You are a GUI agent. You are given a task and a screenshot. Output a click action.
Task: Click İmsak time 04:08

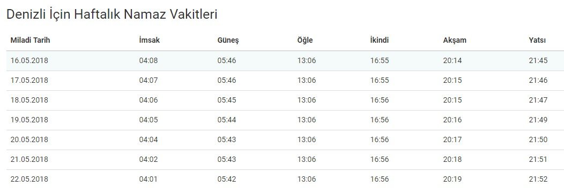click(x=149, y=60)
